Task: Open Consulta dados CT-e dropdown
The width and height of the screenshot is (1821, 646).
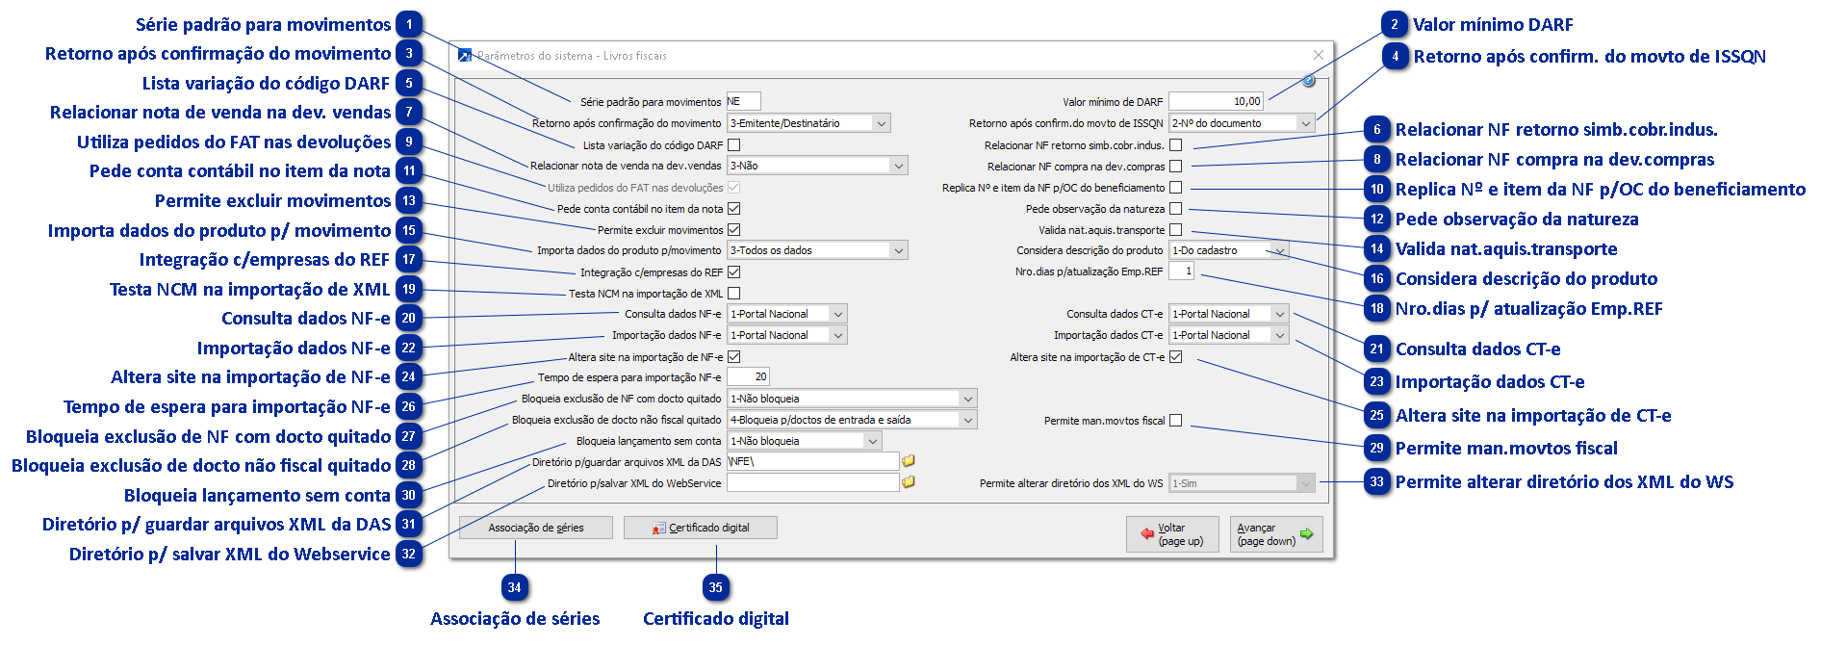Action: point(1228,314)
